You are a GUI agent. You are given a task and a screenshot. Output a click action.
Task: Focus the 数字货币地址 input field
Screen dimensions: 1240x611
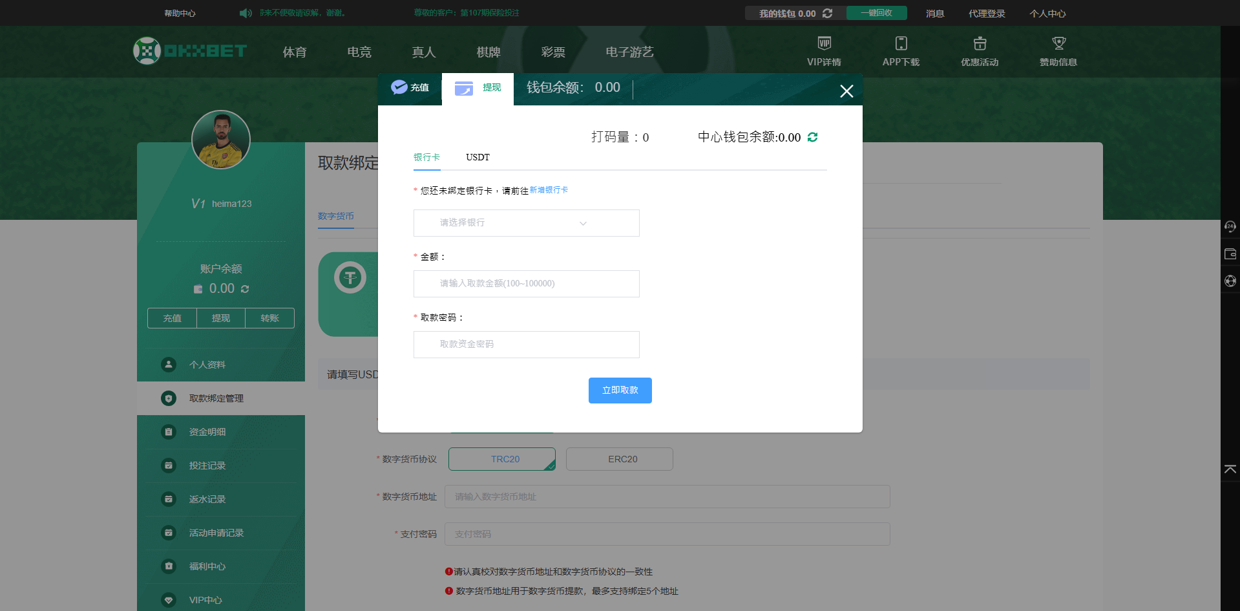667,497
